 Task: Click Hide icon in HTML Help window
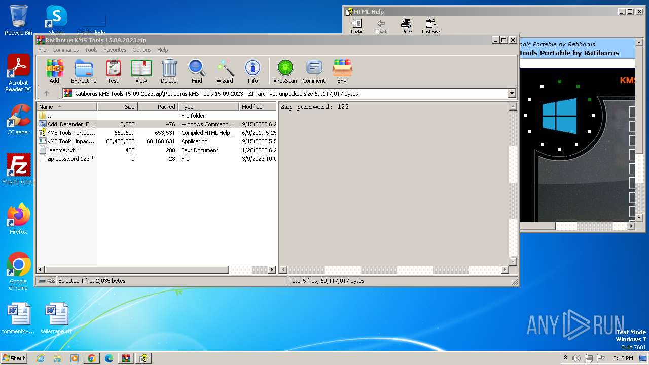pos(356,26)
